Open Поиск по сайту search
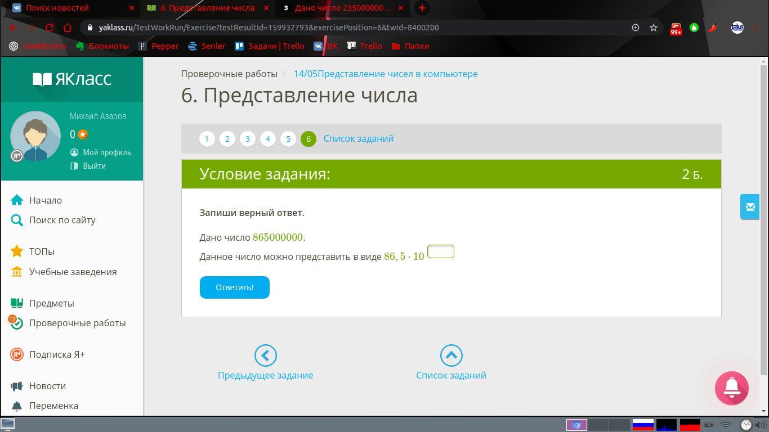The width and height of the screenshot is (769, 432). [x=62, y=220]
